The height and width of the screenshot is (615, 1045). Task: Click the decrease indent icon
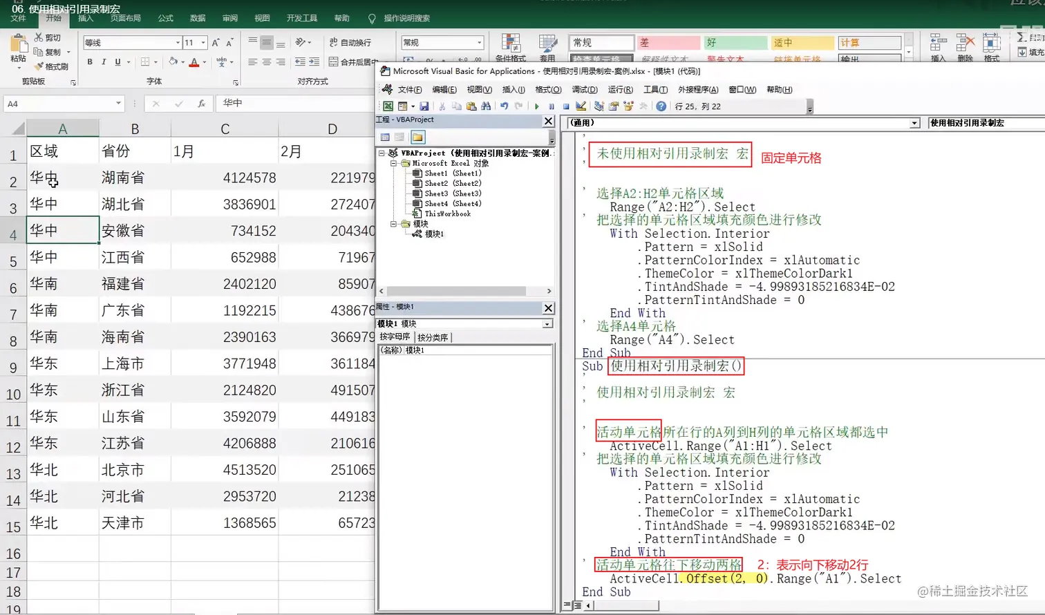tap(300, 62)
